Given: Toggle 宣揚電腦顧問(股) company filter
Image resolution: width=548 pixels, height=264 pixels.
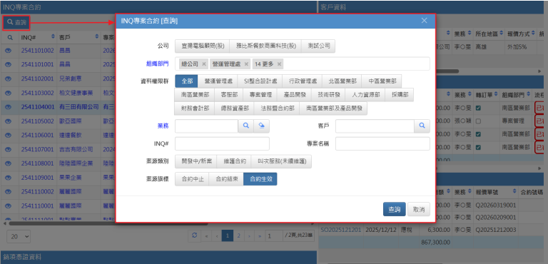Looking at the screenshot, I should [x=202, y=46].
